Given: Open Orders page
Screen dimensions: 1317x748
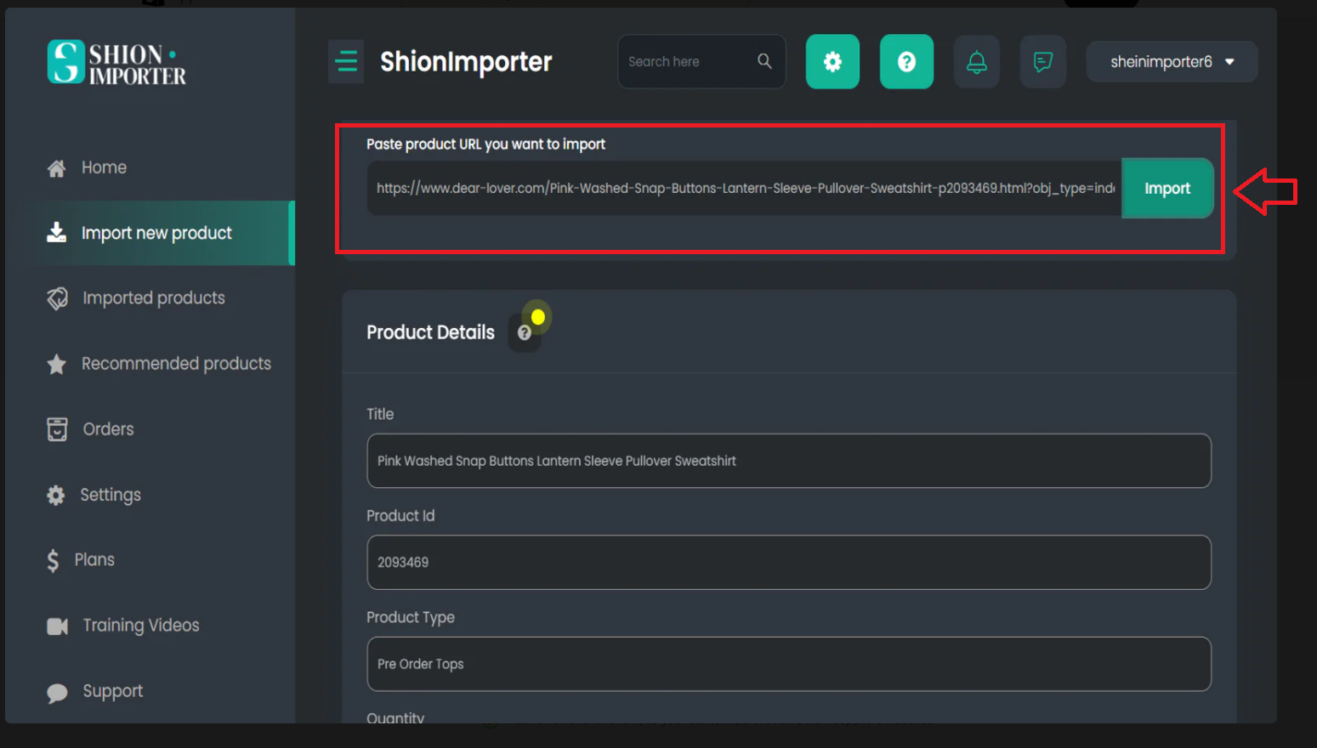Looking at the screenshot, I should click(108, 429).
